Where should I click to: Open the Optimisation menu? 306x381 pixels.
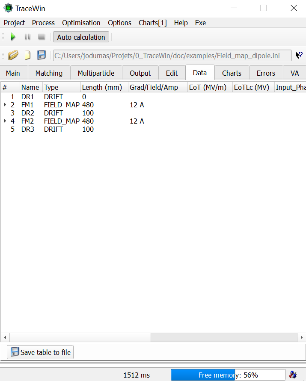coord(81,23)
